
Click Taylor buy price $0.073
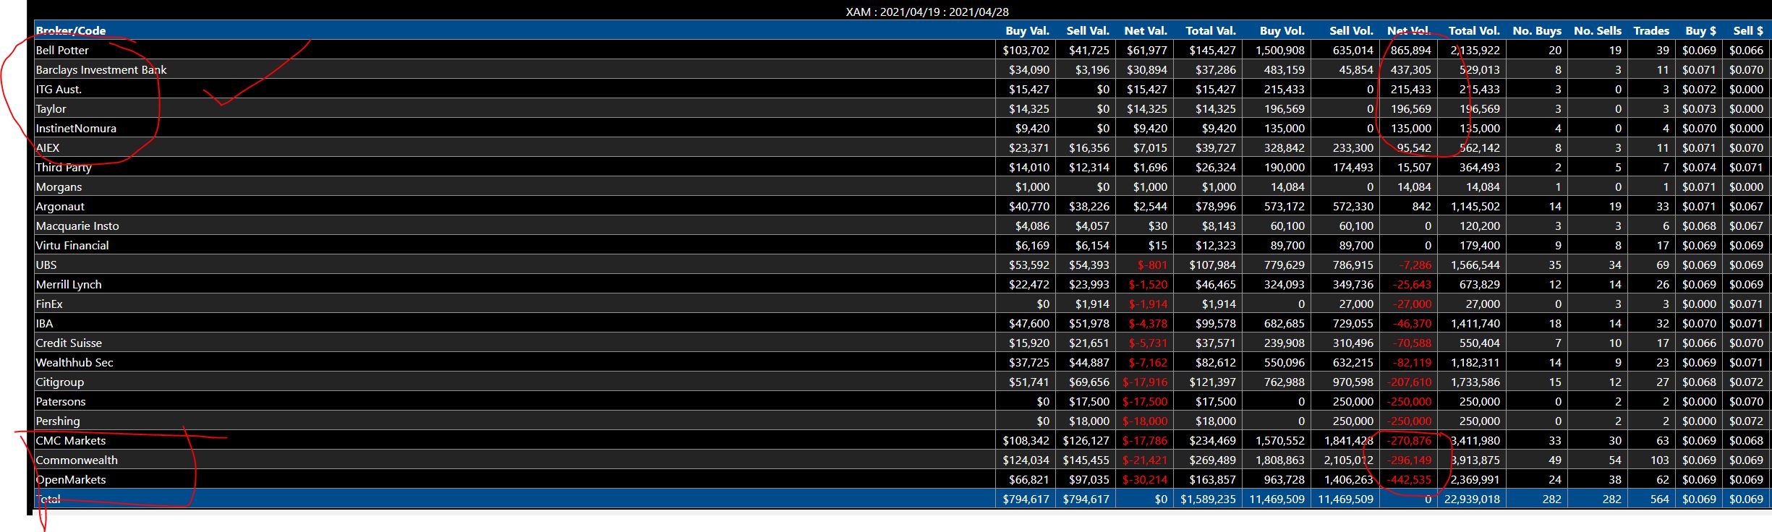coord(1699,108)
